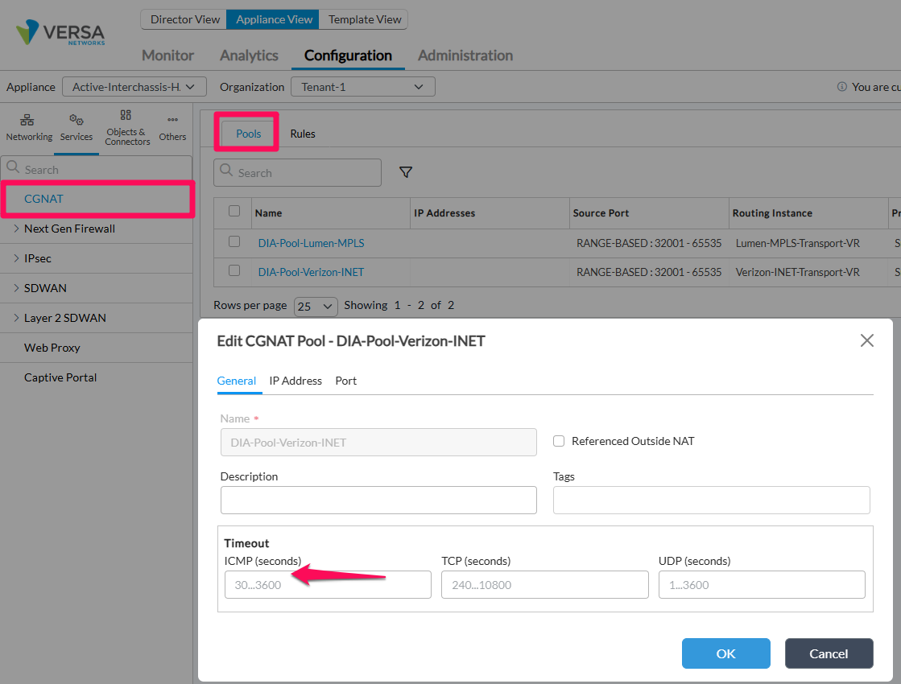Open the Organization Tenant-1 dropdown
Screen dimensions: 901x684
tap(362, 87)
